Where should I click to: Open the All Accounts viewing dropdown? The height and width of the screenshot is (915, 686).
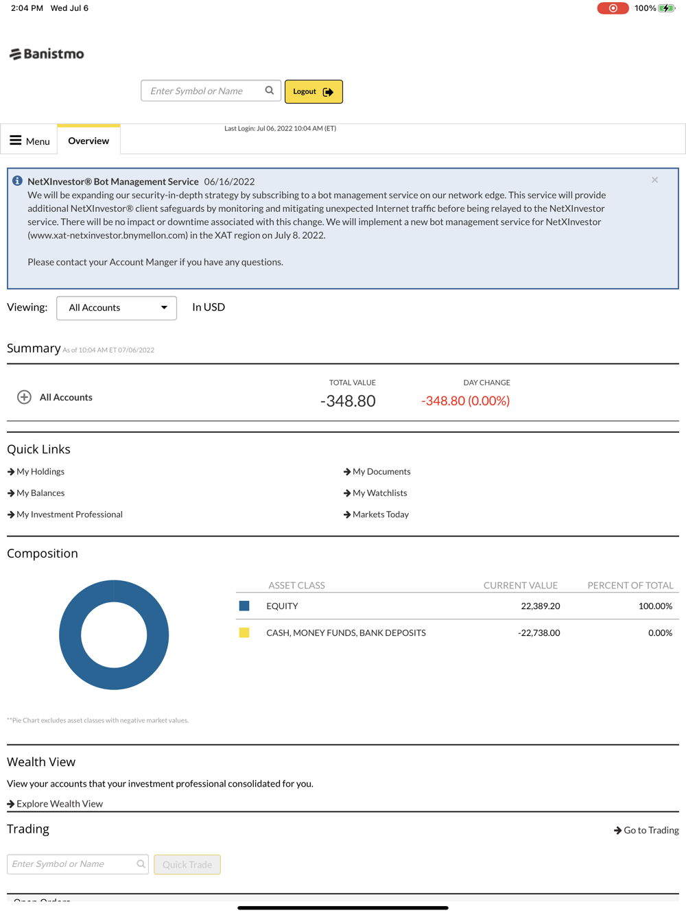click(x=117, y=308)
